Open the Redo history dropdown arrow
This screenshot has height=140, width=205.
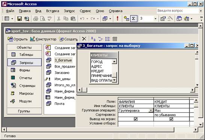(98, 19)
